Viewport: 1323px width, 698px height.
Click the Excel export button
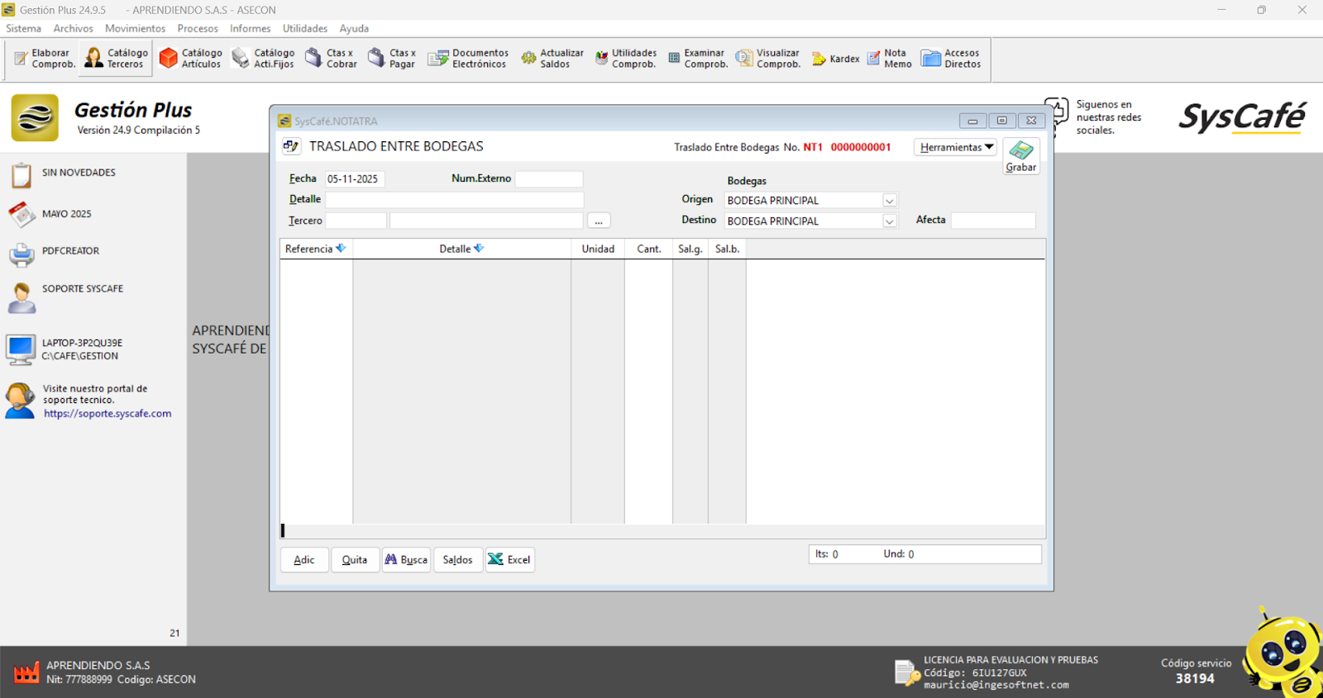[509, 560]
